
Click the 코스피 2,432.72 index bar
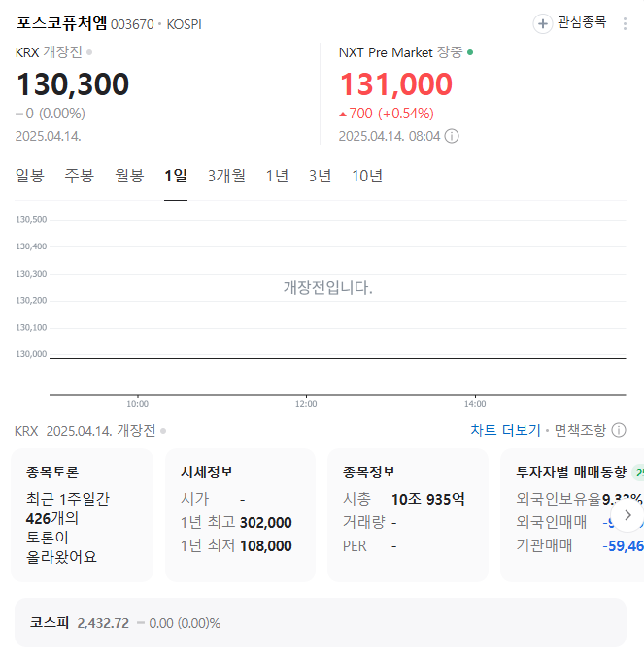(321, 623)
